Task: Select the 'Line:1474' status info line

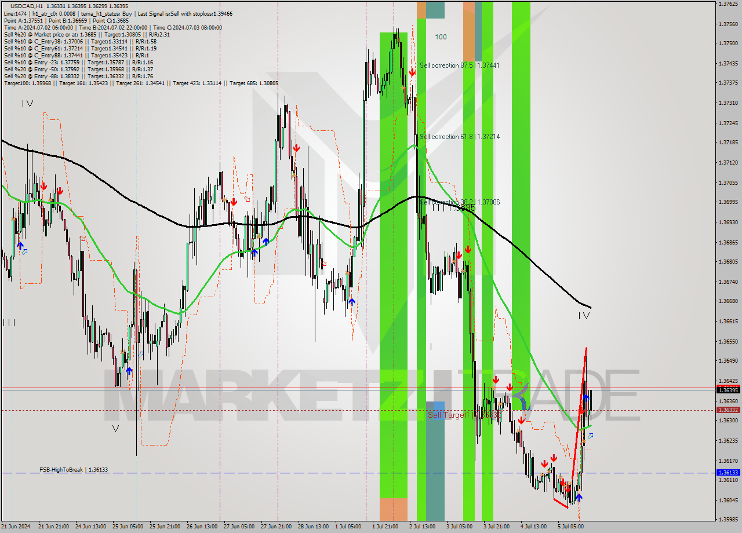Action: click(118, 13)
